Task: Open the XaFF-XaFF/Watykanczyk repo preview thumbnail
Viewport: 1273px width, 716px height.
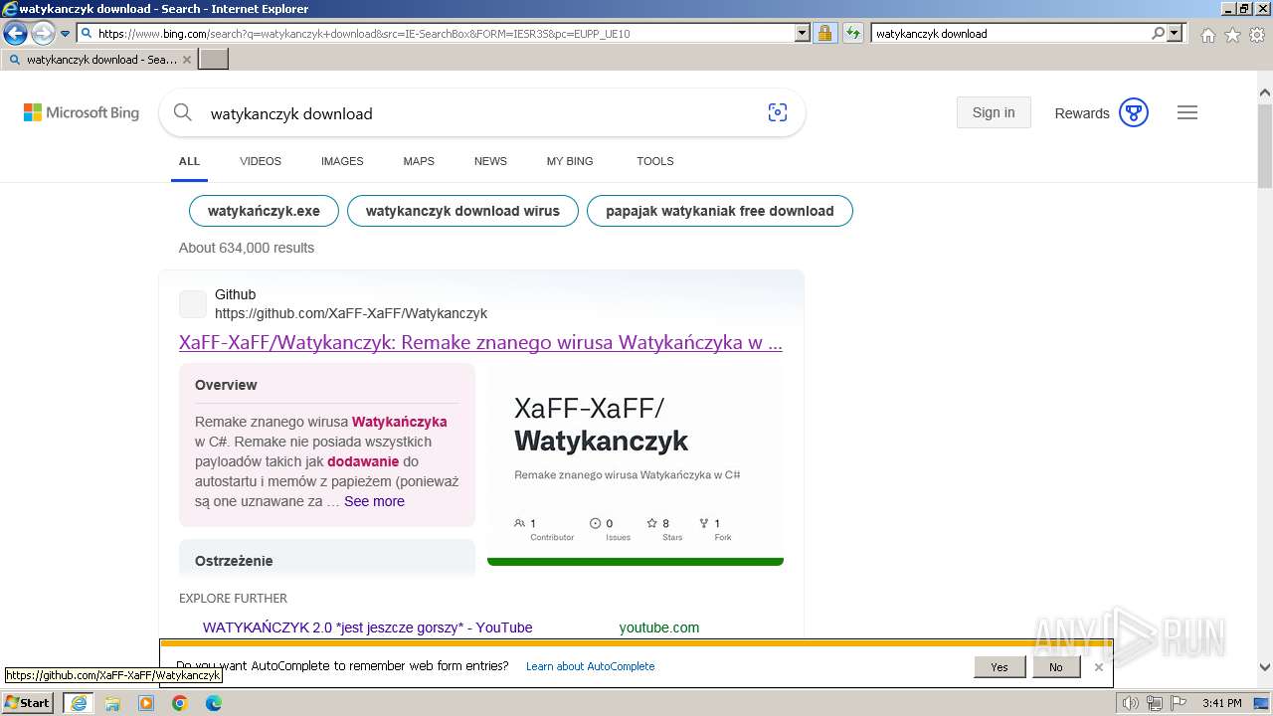Action: (636, 464)
